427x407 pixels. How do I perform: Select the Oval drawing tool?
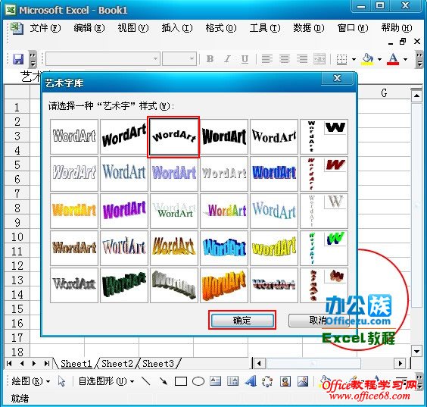point(198,381)
